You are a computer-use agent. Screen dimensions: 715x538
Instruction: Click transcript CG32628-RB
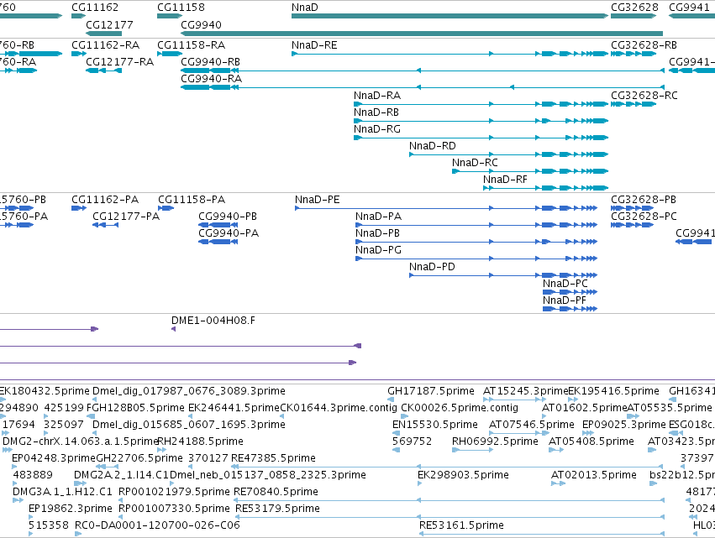pyautogui.click(x=644, y=45)
